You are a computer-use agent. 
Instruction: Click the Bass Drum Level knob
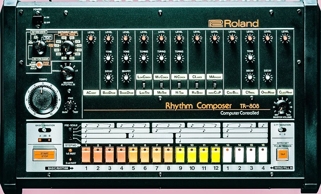(x=109, y=39)
